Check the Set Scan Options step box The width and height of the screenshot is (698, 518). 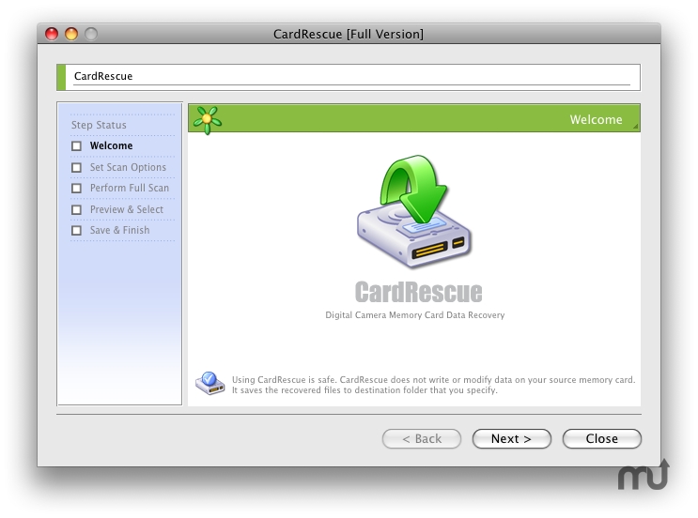(77, 168)
